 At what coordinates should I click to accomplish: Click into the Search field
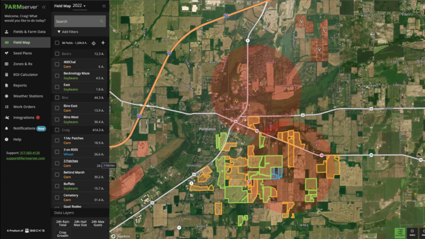[76, 22]
